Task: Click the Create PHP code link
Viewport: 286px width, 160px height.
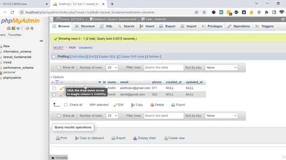Action: (x=132, y=56)
